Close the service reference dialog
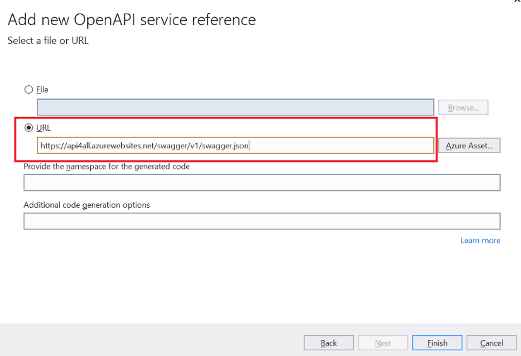This screenshot has height=356, width=521. (x=517, y=2)
